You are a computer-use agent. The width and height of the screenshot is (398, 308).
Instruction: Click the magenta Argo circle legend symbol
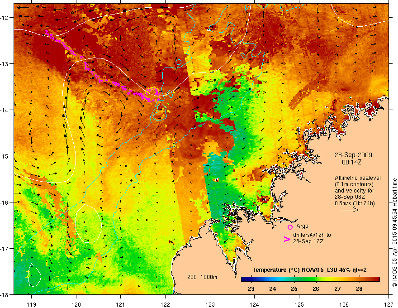pyautogui.click(x=290, y=227)
